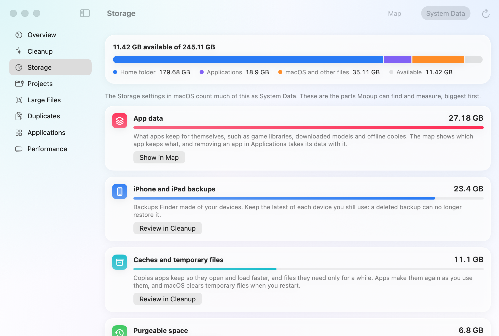Click the Cleanup sparkle icon
Viewport: 499px width, 336px height.
19,51
